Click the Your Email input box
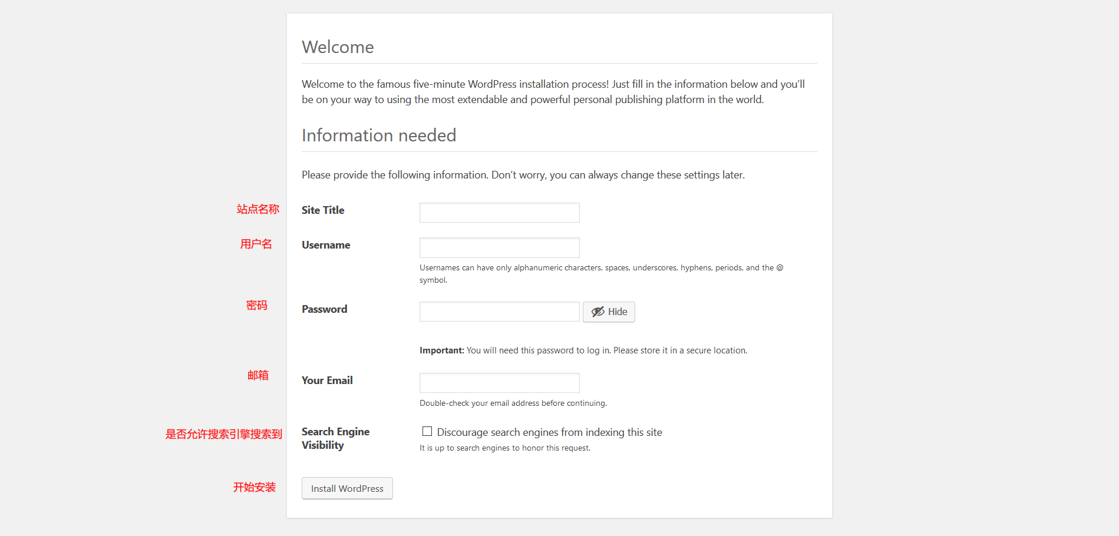1119x536 pixels. coord(499,383)
